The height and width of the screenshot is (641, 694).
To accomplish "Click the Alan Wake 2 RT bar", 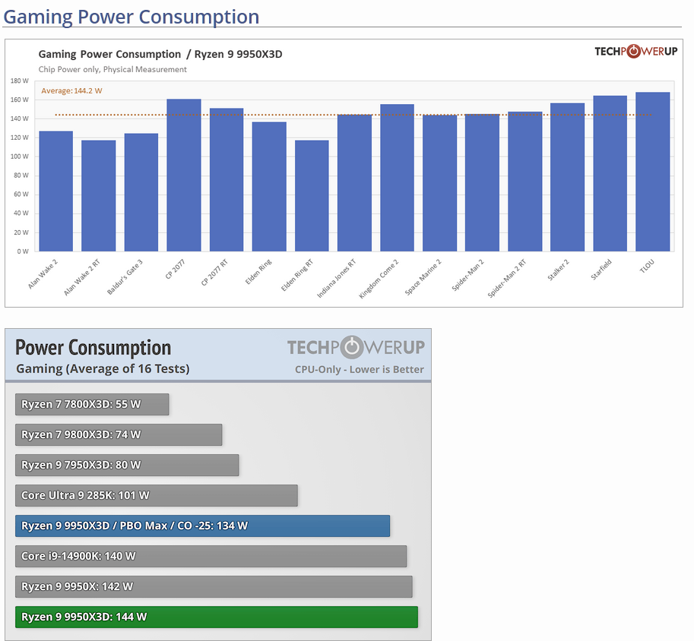I will tap(99, 195).
